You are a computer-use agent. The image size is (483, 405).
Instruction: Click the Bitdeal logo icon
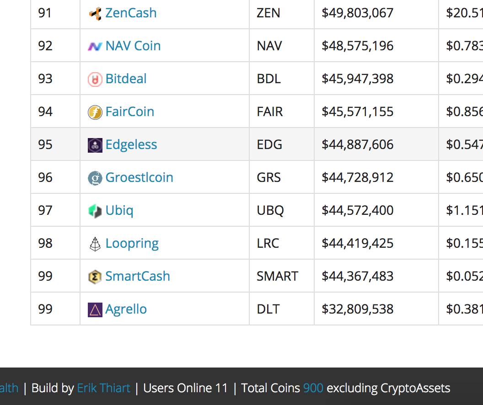[x=95, y=79]
